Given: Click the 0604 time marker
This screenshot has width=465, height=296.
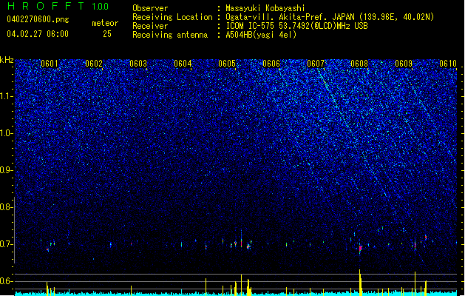Looking at the screenshot, I should click(x=183, y=64).
